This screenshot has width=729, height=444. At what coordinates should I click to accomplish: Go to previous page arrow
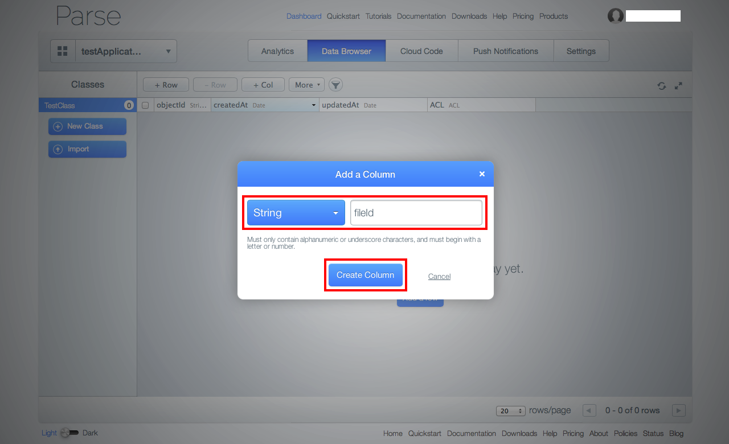(589, 410)
